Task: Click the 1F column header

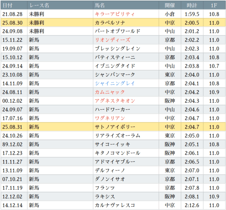Action: pos(214,5)
